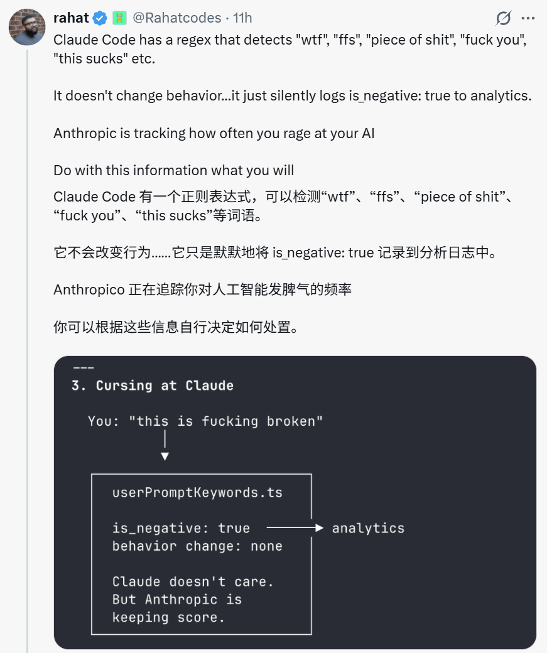Visit the @Rahatcodes handle link

[177, 18]
